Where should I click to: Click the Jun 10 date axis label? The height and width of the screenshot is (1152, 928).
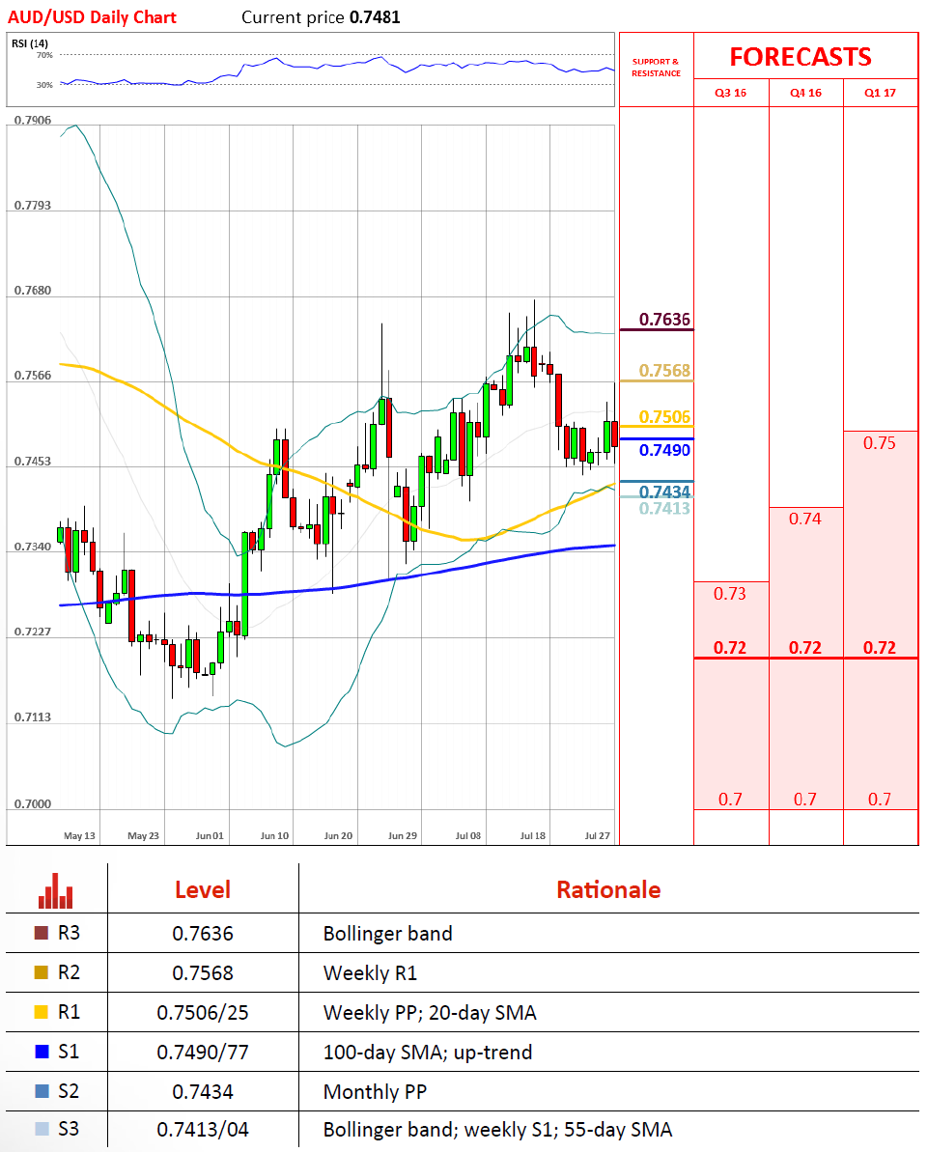(275, 836)
